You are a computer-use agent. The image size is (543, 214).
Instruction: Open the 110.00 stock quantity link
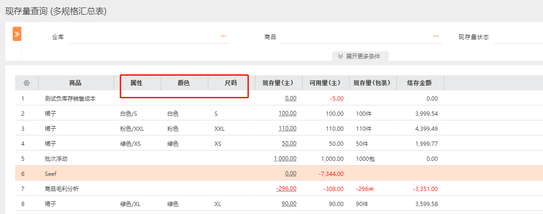coord(287,128)
